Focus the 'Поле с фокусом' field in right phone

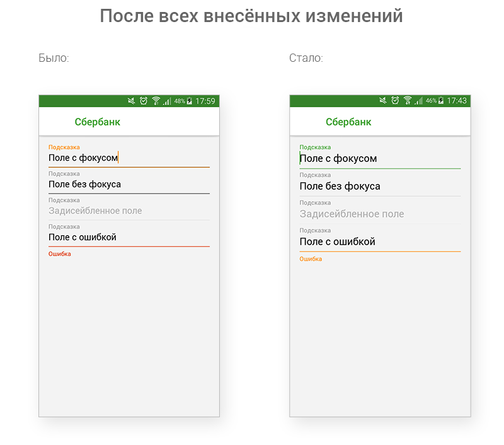(x=380, y=158)
